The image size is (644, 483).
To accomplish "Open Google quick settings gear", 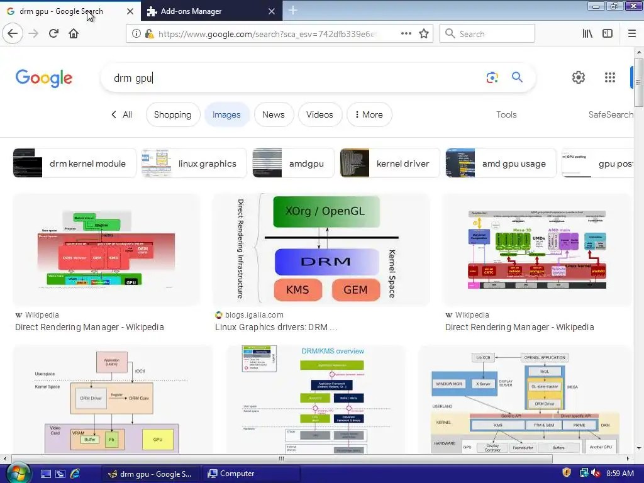I will coord(579,77).
